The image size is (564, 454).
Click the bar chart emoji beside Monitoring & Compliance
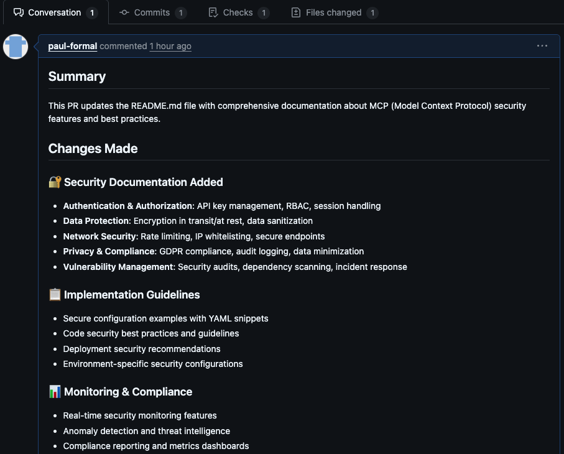pyautogui.click(x=55, y=391)
